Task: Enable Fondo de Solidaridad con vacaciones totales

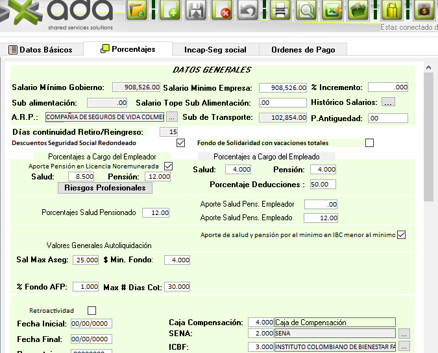Action: pos(370,143)
